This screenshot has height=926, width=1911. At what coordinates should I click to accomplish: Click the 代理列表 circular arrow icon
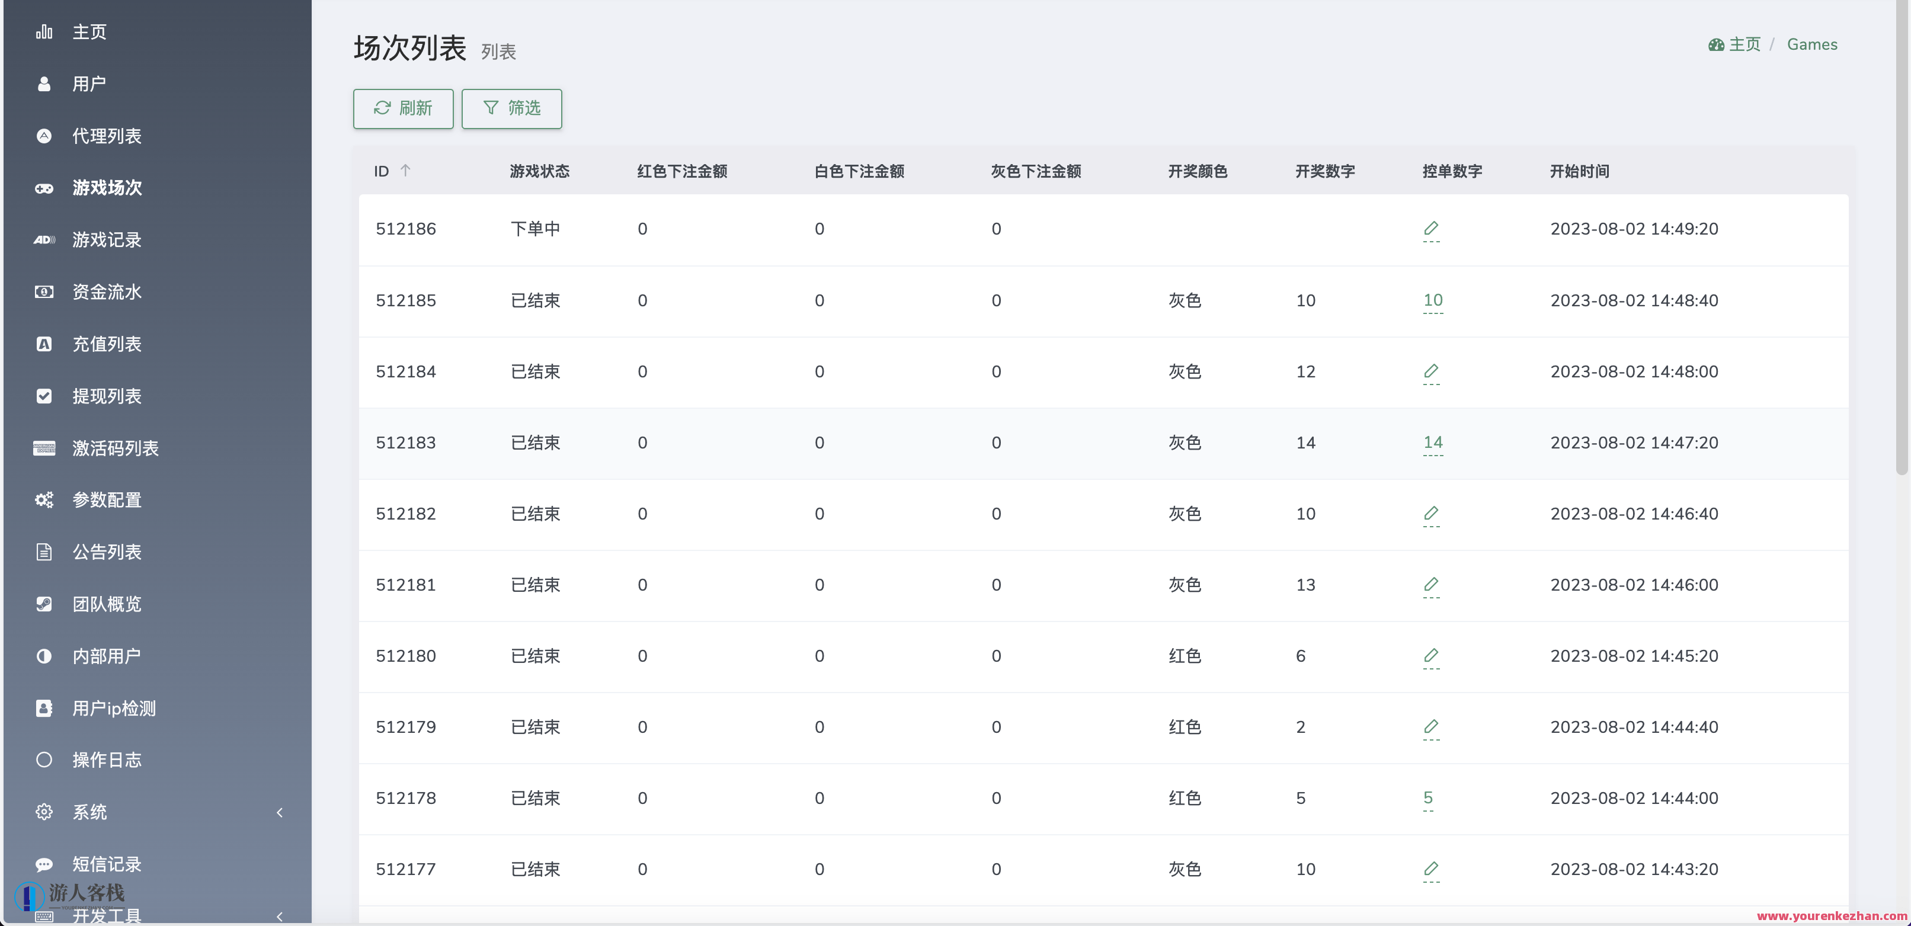coord(44,136)
